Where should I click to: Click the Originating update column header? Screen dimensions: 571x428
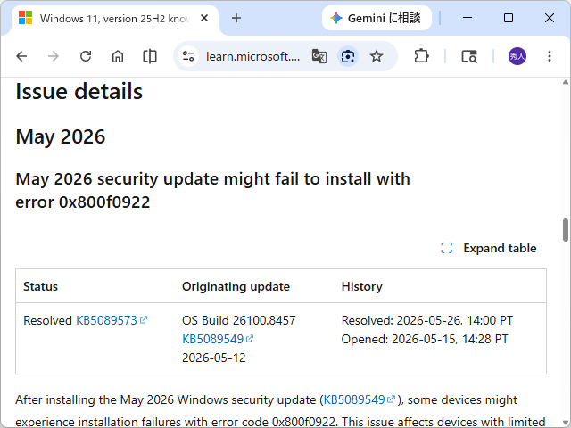click(236, 286)
